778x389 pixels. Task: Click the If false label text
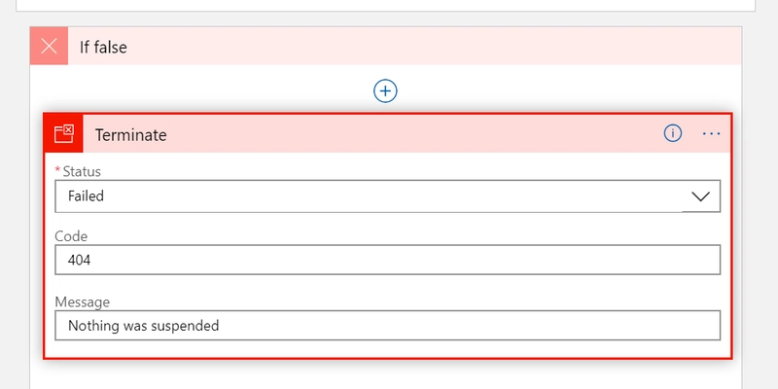(103, 47)
